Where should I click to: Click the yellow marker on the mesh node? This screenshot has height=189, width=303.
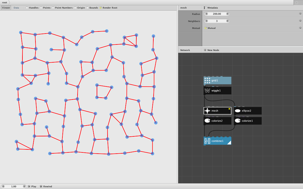click(229, 109)
